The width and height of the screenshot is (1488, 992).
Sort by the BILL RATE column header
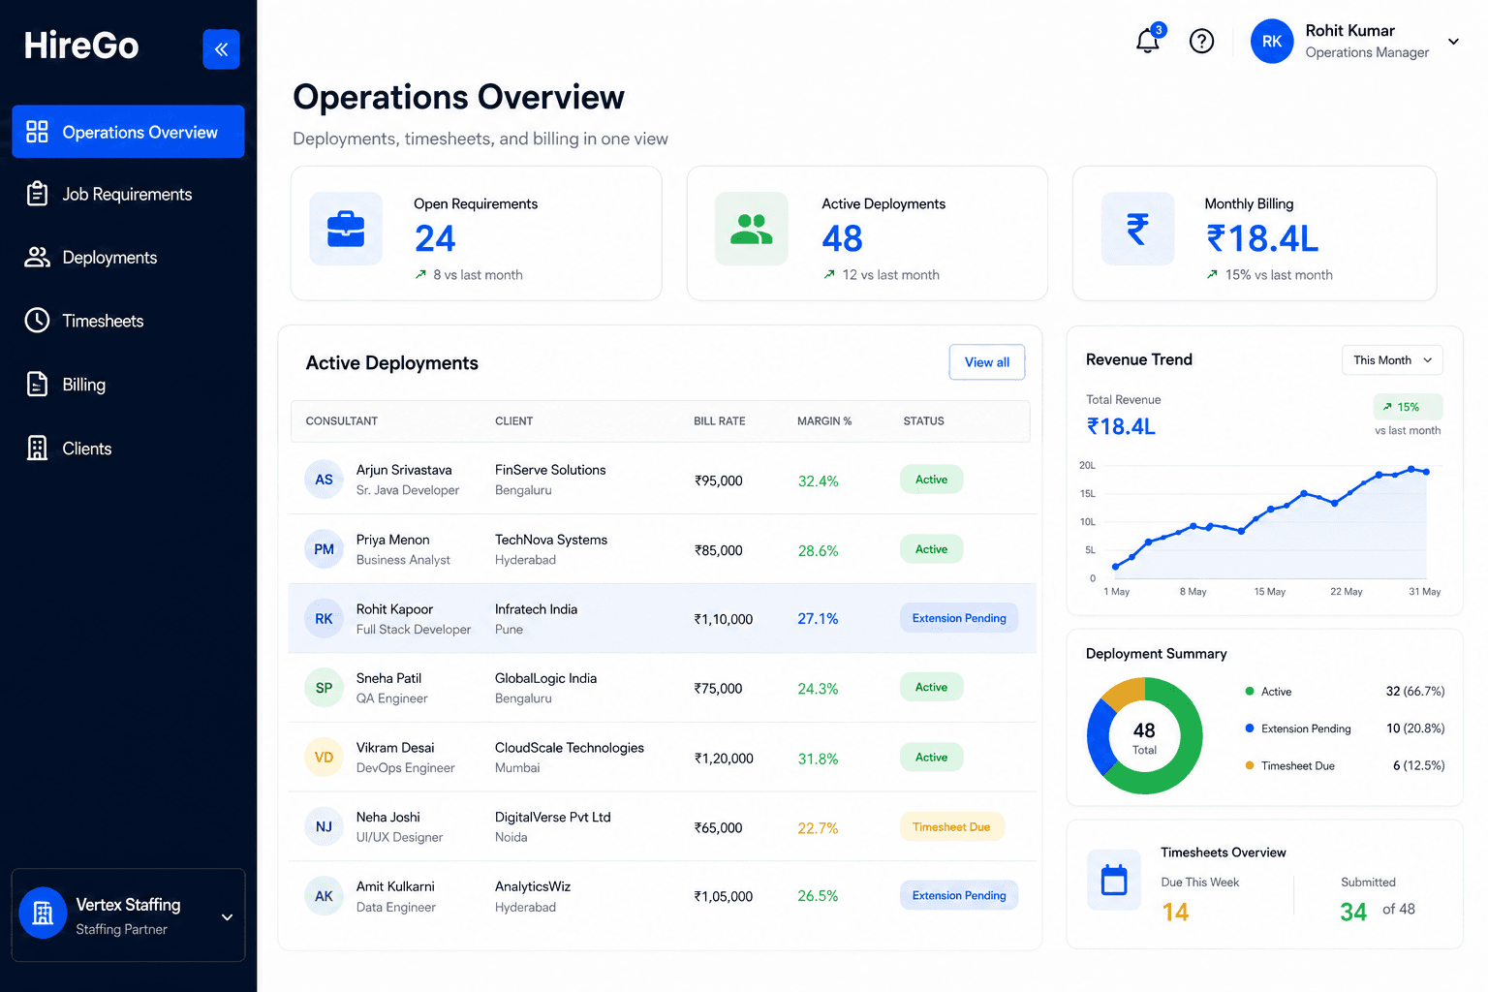720,421
